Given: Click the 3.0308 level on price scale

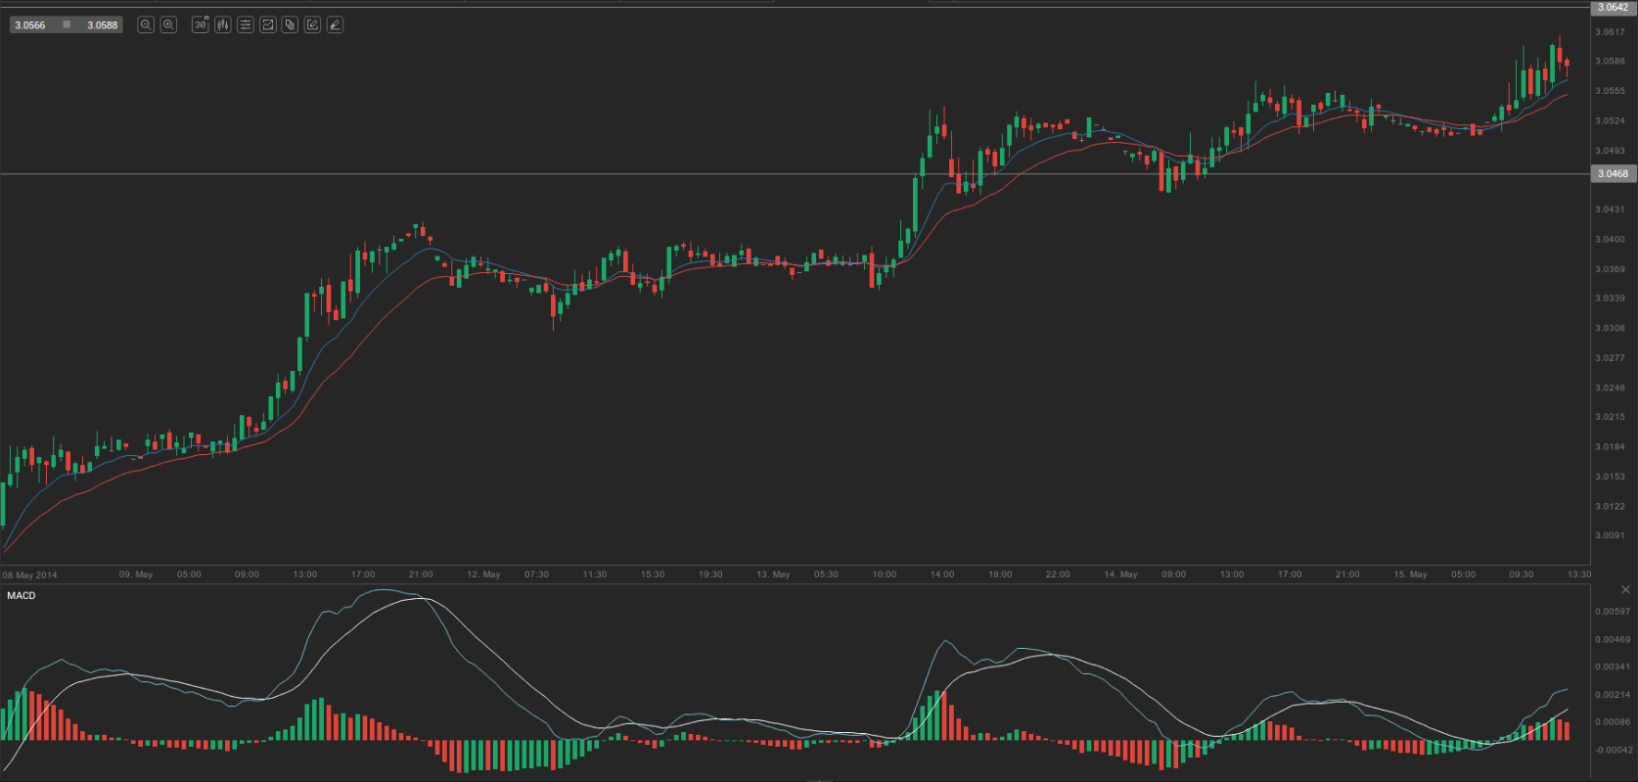Looking at the screenshot, I should [x=1610, y=328].
